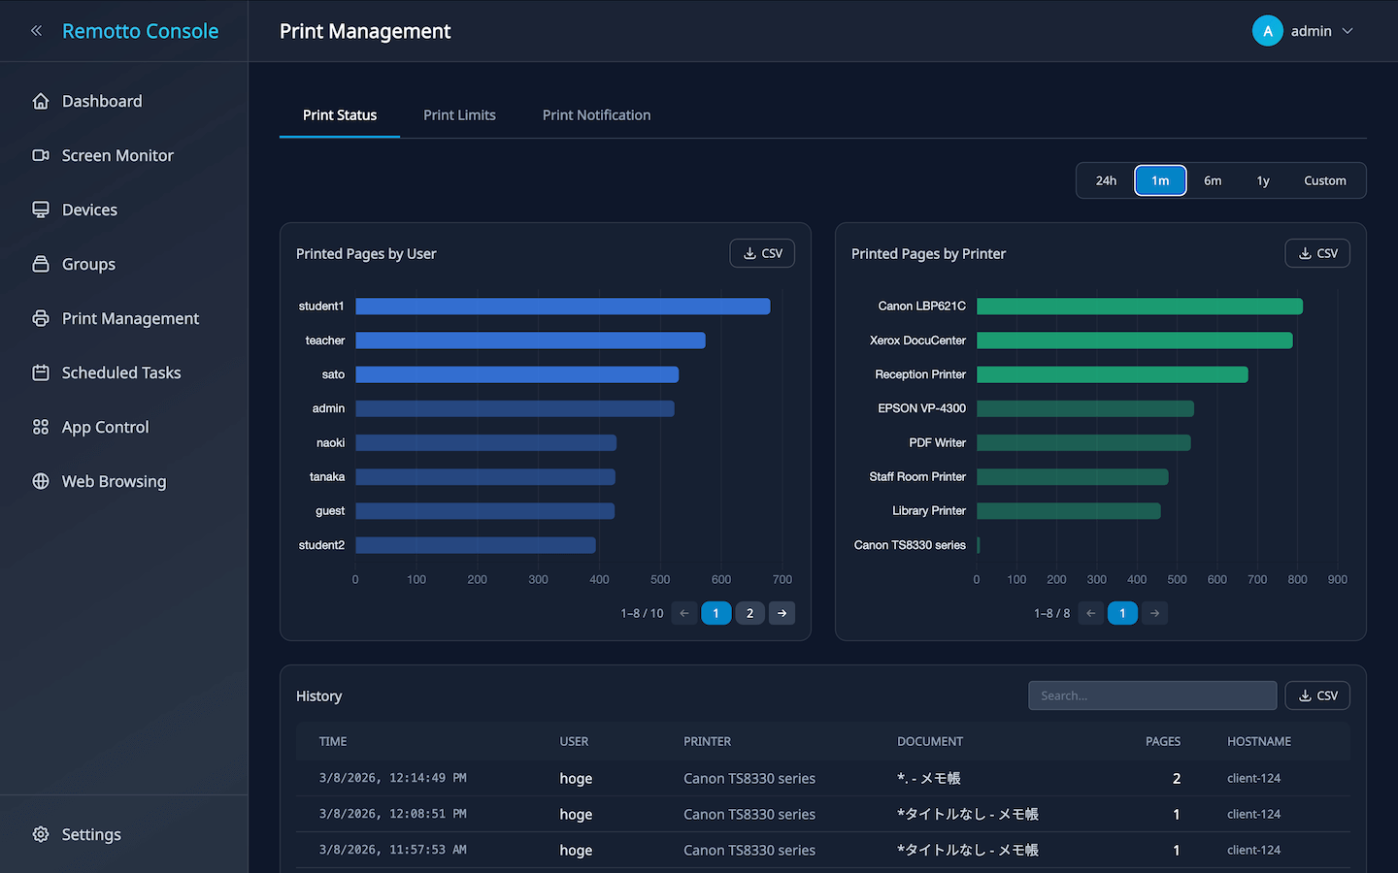Click the Scheduled Tasks calendar icon
The width and height of the screenshot is (1398, 873).
[41, 372]
